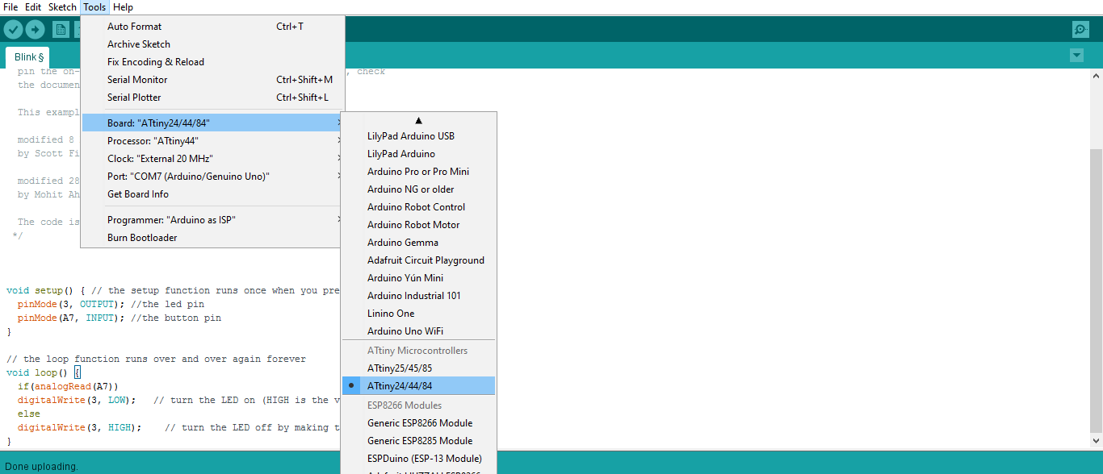Screen dimensions: 1103x474
Task: Click editor scrollbar up arrow
Action: point(1096,76)
